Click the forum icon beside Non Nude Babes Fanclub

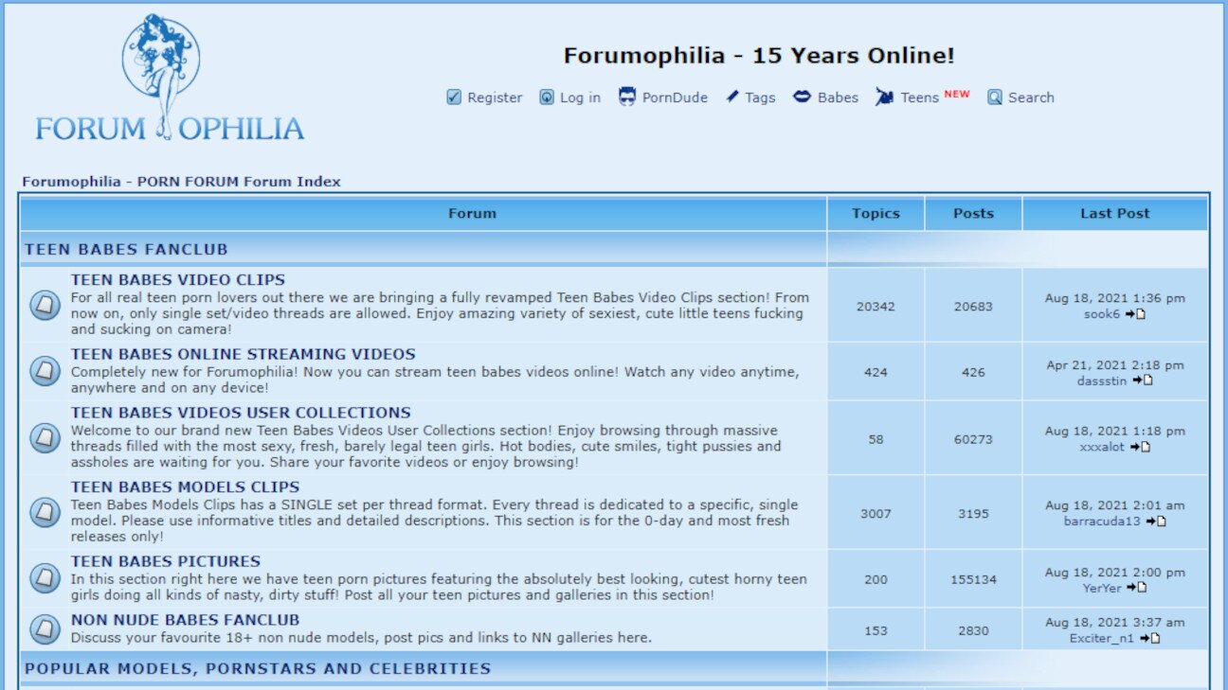click(45, 628)
